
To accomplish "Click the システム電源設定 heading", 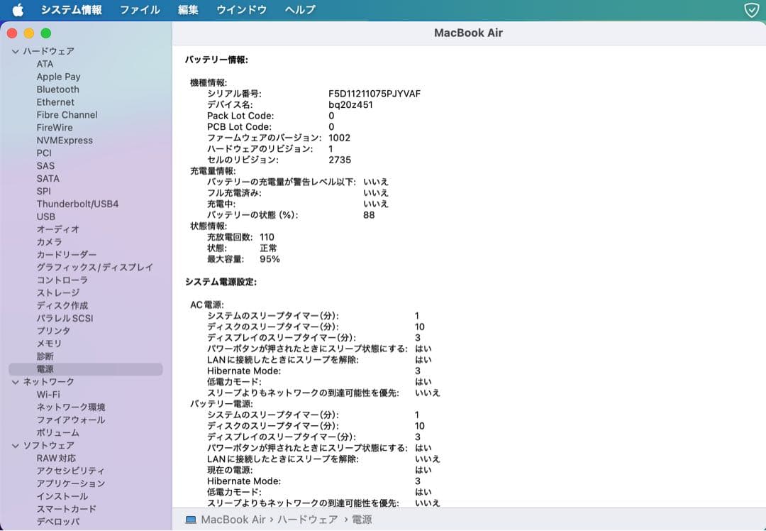I will pos(221,282).
